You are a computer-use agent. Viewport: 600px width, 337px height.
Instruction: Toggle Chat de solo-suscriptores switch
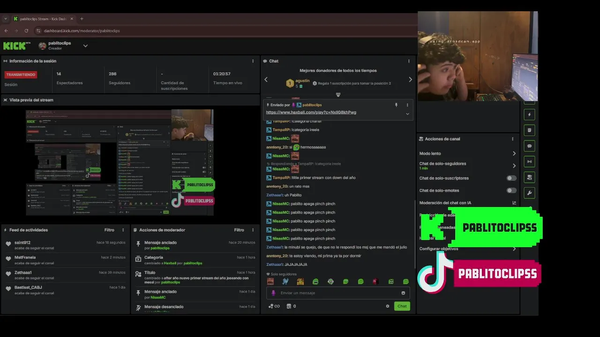point(511,178)
